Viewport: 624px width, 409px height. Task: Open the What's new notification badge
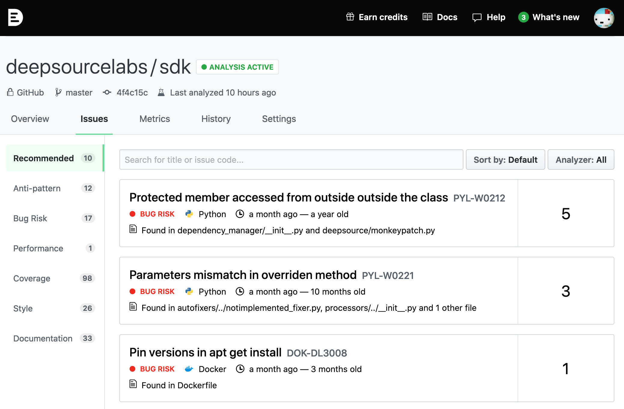pyautogui.click(x=523, y=17)
